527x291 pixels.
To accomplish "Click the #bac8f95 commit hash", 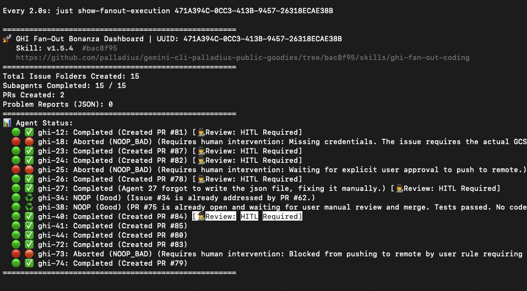I will [100, 48].
